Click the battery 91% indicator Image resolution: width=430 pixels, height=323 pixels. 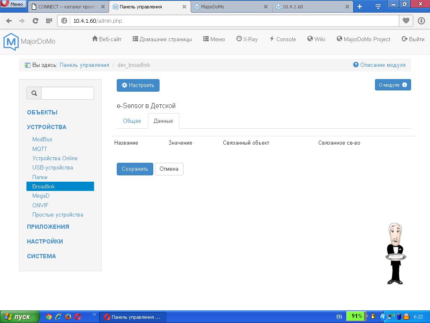(x=356, y=316)
